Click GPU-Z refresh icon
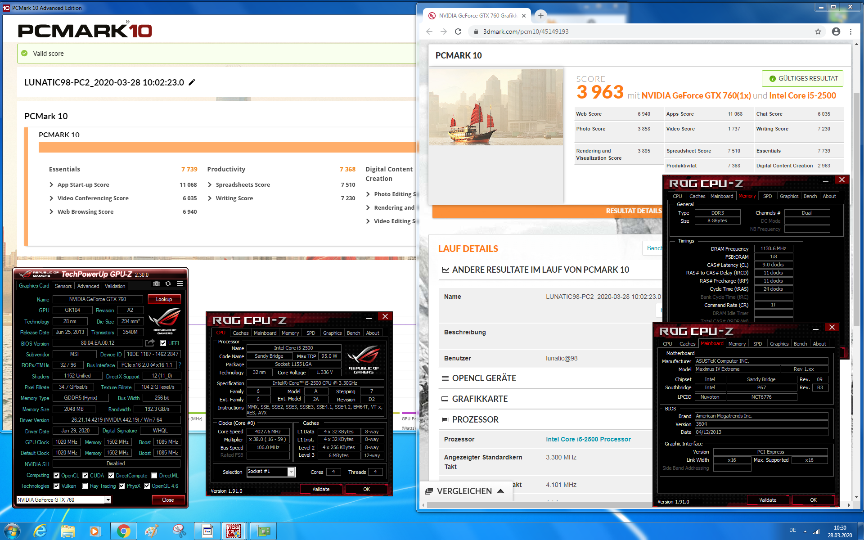This screenshot has width=864, height=540. point(168,283)
